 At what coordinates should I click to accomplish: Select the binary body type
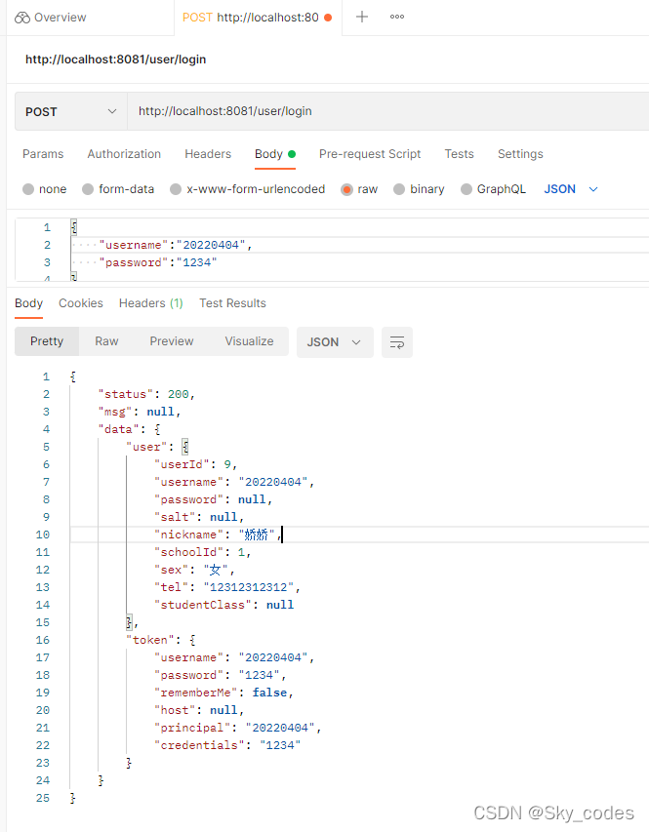tap(419, 189)
